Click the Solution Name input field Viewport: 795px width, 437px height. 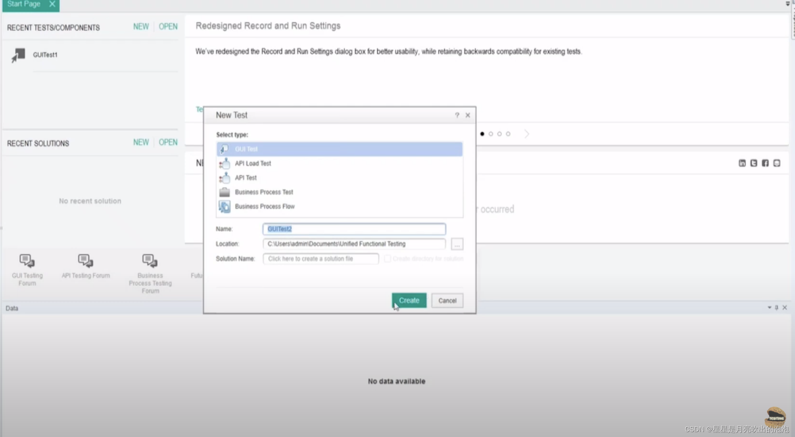(321, 259)
